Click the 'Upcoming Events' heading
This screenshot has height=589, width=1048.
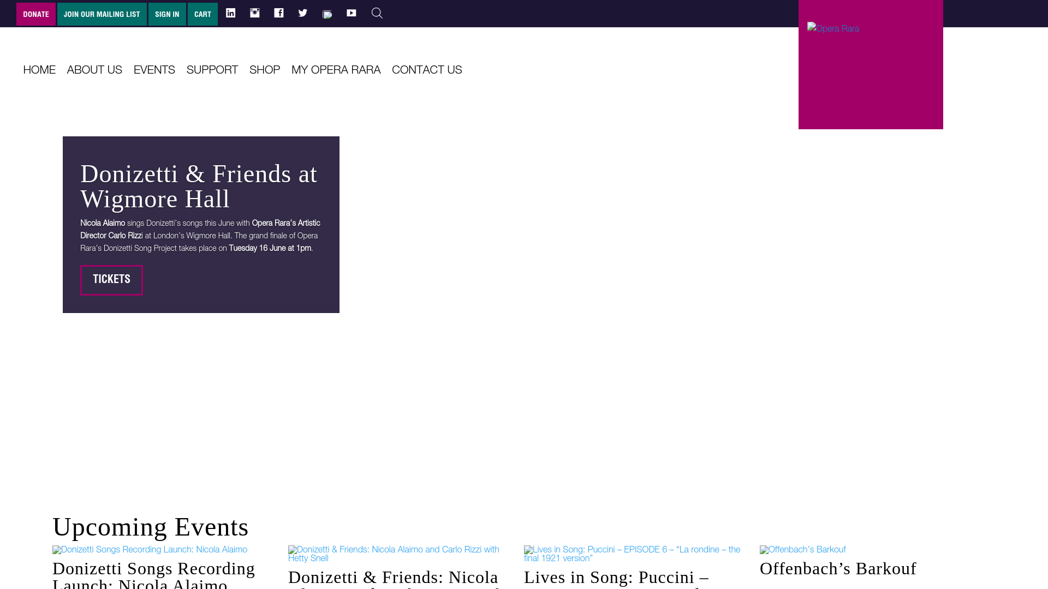pyautogui.click(x=151, y=527)
